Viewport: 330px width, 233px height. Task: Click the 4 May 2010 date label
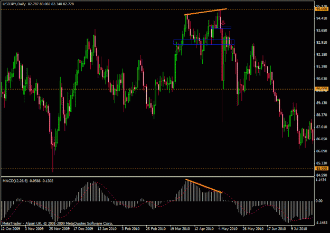pos(228,229)
